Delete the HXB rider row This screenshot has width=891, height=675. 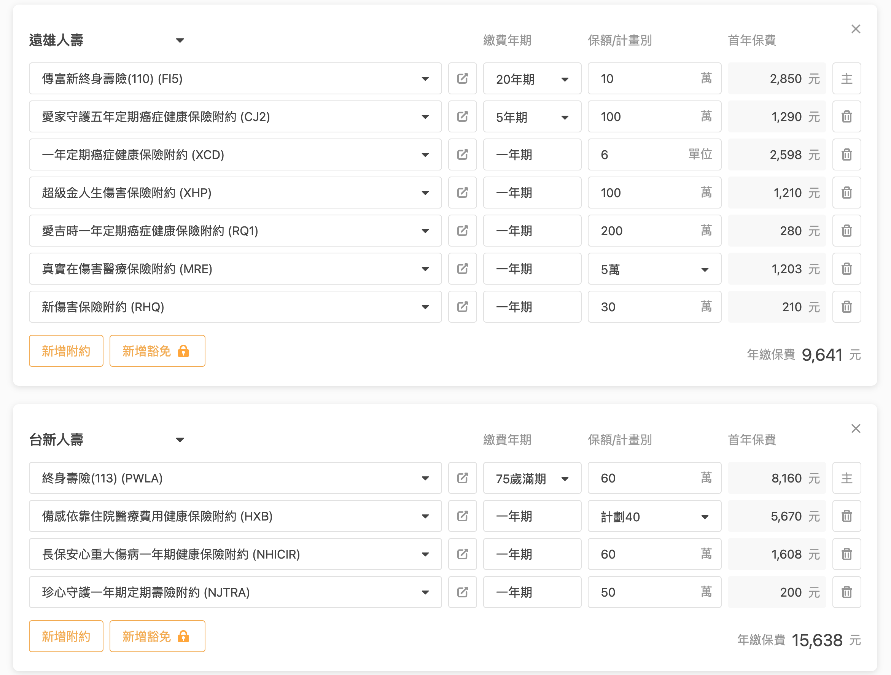847,516
